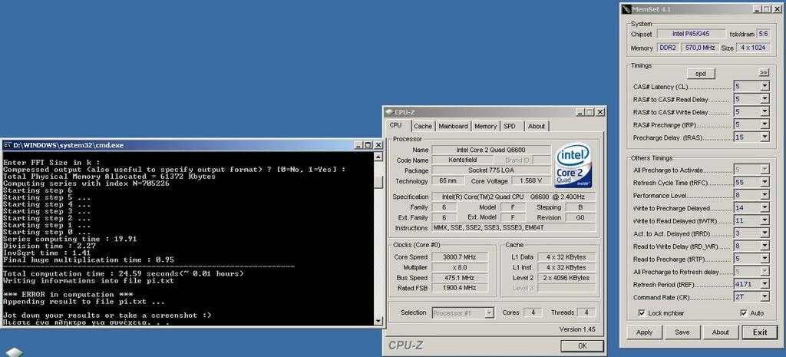This screenshot has width=786, height=357.
Task: Click the Multiplier x 8.0 field
Action: [x=459, y=267]
